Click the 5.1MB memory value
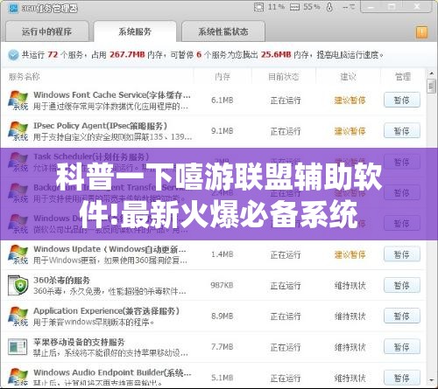 tap(223, 378)
